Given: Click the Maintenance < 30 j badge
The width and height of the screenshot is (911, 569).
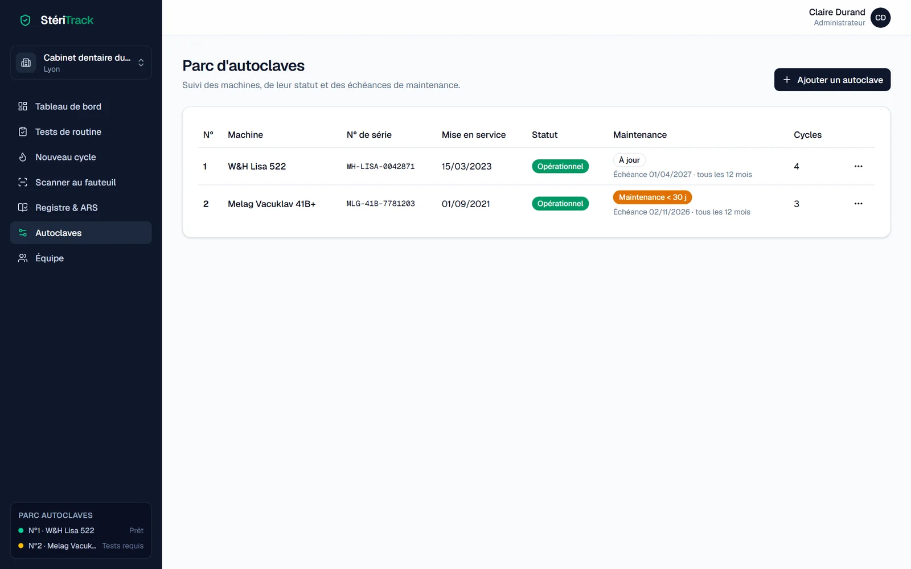Looking at the screenshot, I should [653, 197].
